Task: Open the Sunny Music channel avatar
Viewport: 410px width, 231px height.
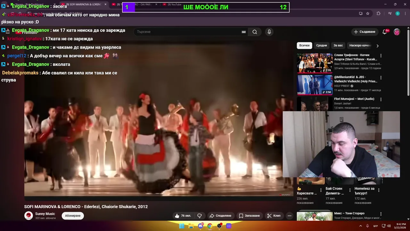Action: point(29,216)
